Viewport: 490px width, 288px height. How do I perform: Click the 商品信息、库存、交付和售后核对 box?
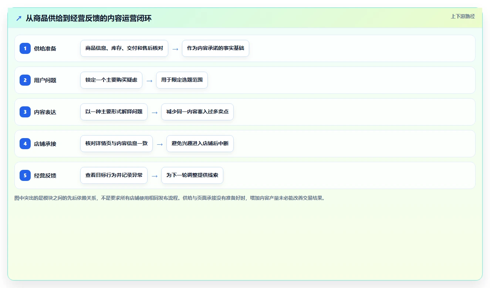(x=124, y=48)
